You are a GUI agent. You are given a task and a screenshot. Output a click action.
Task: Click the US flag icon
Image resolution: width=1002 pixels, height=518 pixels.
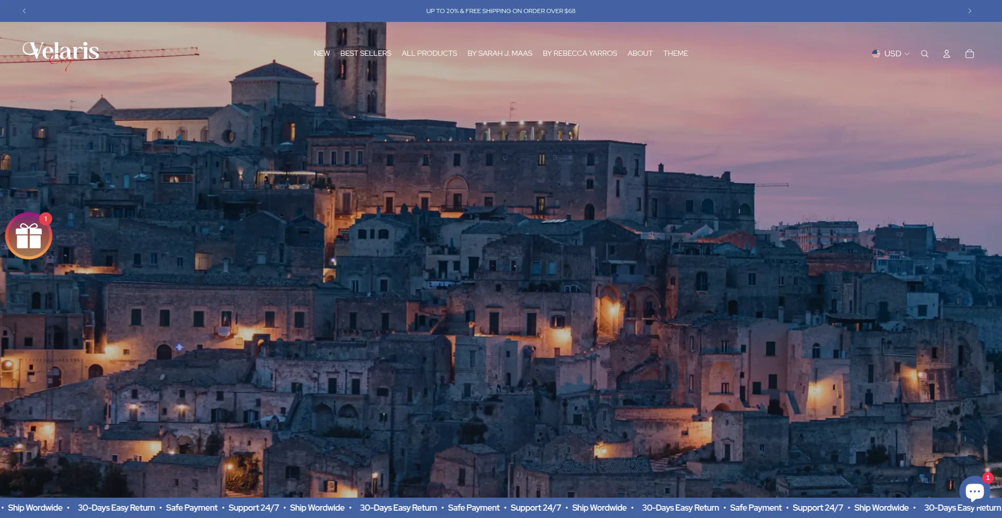(876, 53)
